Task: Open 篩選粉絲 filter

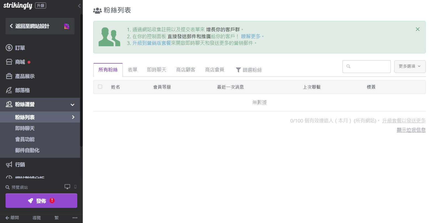Action: click(249, 70)
